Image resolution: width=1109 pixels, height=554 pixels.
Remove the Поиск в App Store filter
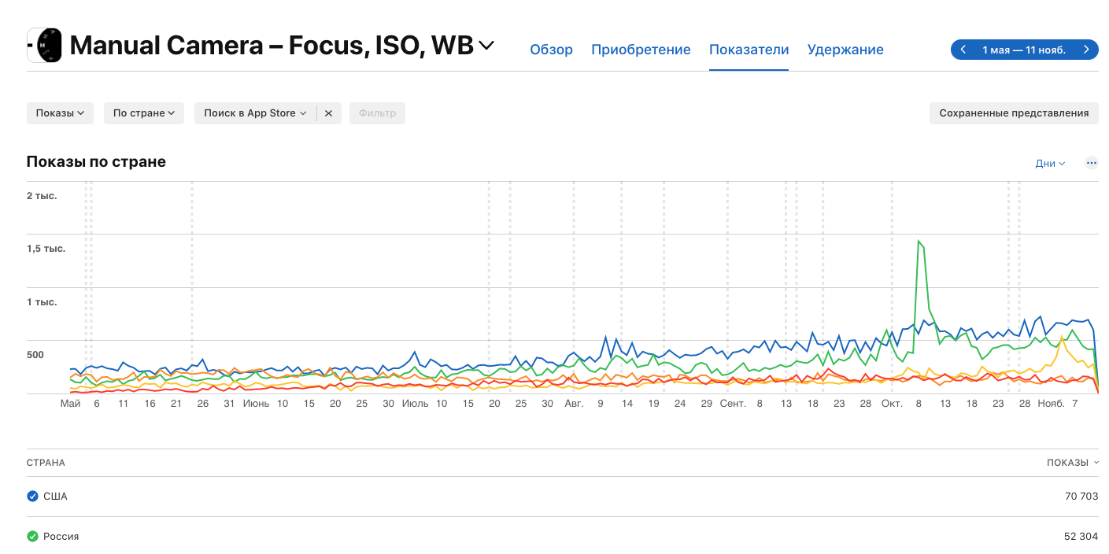pos(329,113)
